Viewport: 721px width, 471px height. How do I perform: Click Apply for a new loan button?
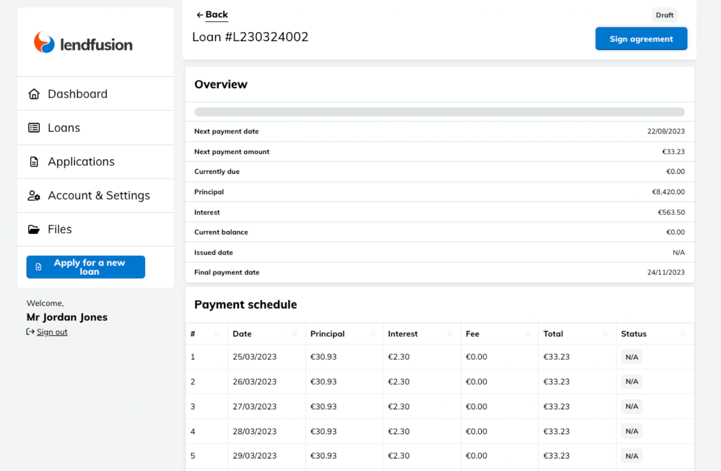pos(86,267)
